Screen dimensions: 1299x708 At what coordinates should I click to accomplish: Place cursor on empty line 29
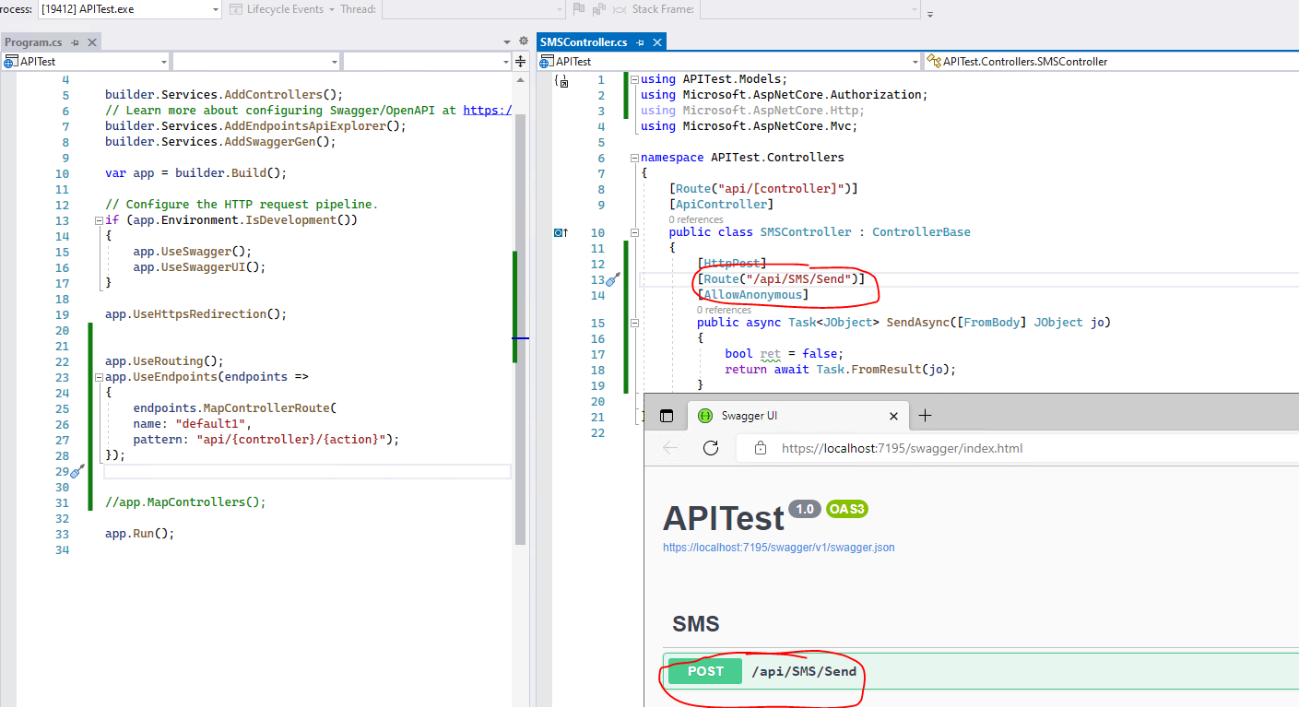307,471
